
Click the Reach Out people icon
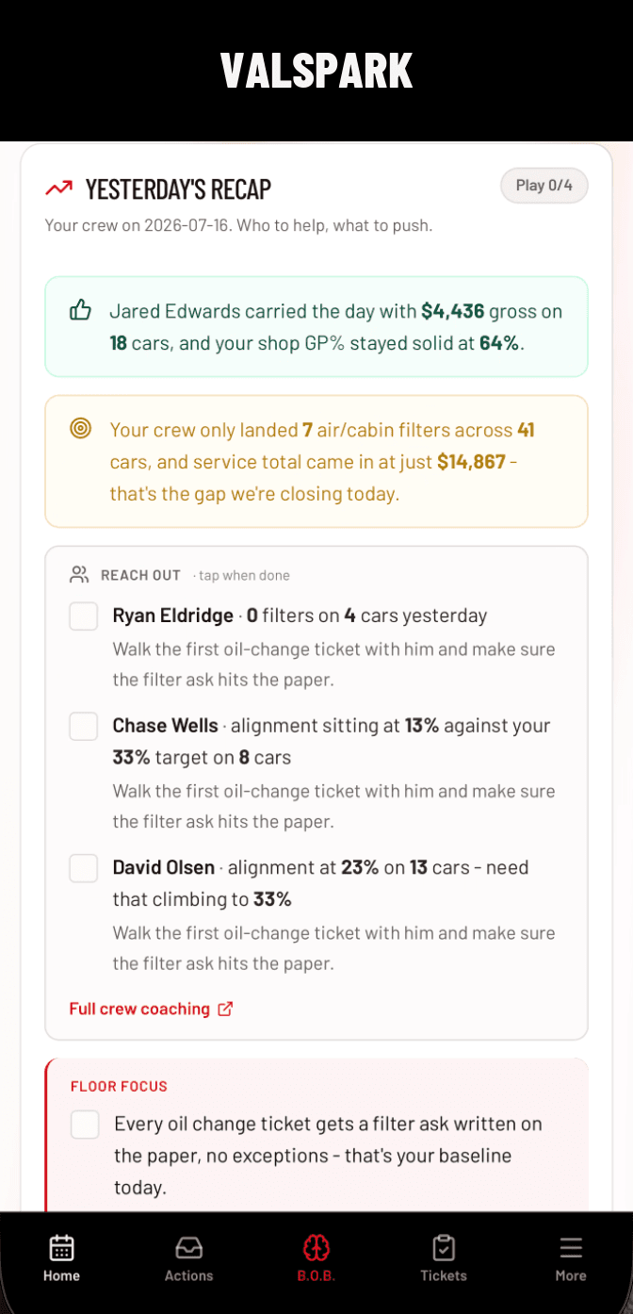[79, 574]
